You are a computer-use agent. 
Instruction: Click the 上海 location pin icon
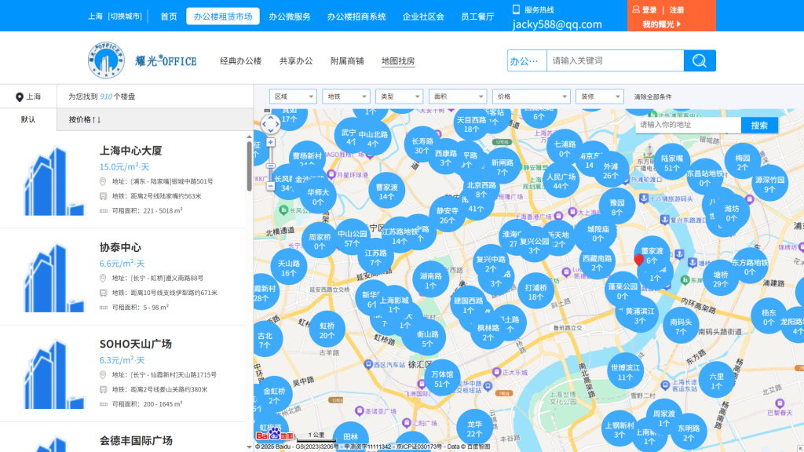[20, 97]
